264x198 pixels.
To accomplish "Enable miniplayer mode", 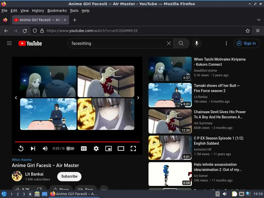I will pyautogui.click(x=109, y=148).
